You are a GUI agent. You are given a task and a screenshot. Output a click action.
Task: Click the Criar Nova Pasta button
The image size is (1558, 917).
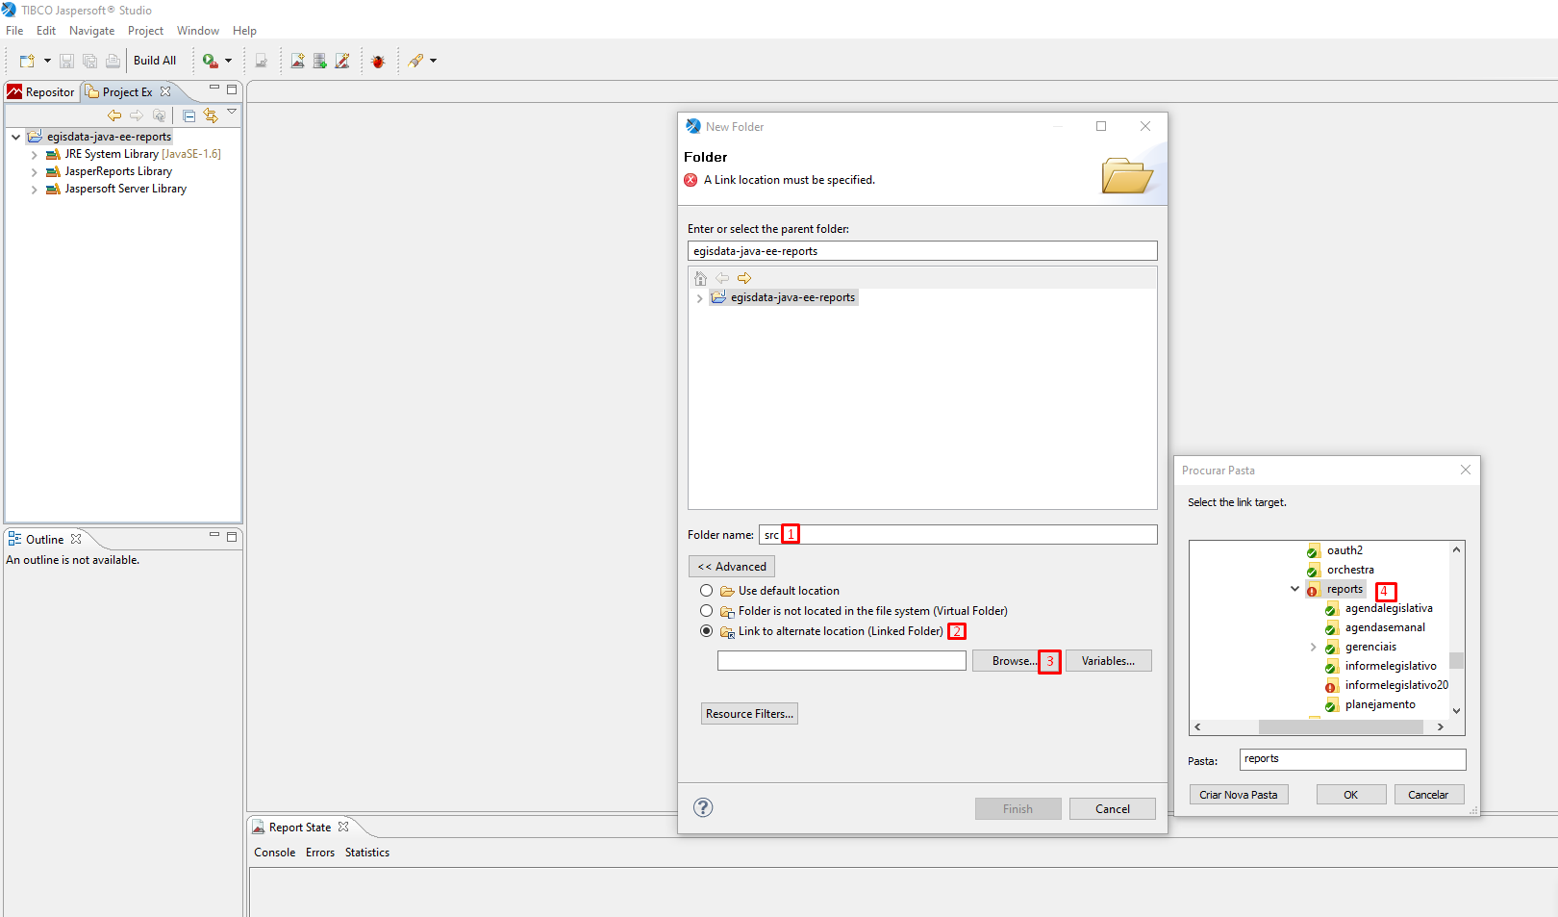pyautogui.click(x=1238, y=795)
